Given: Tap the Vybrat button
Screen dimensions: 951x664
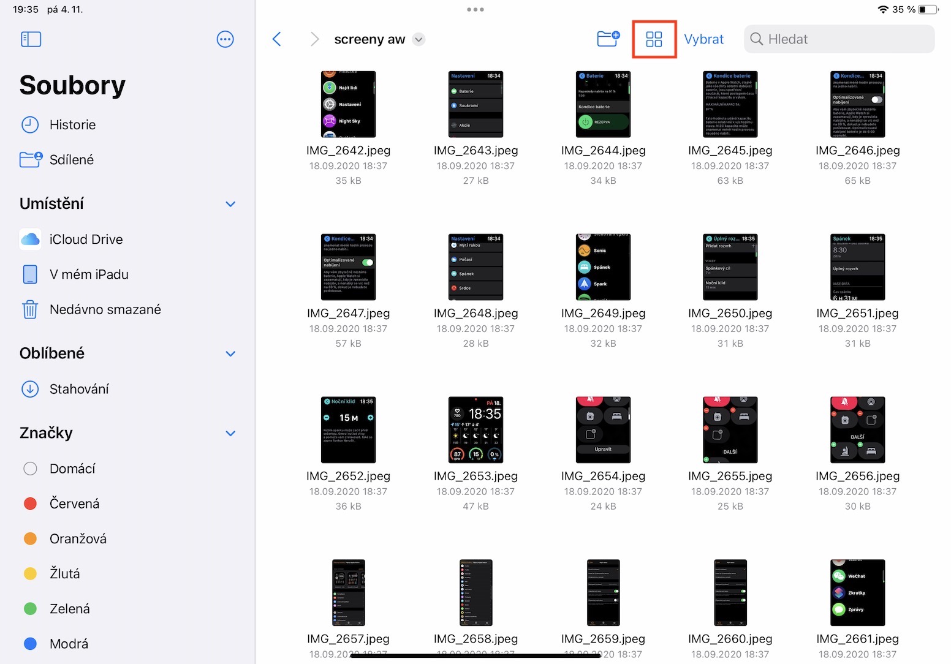Looking at the screenshot, I should 703,39.
